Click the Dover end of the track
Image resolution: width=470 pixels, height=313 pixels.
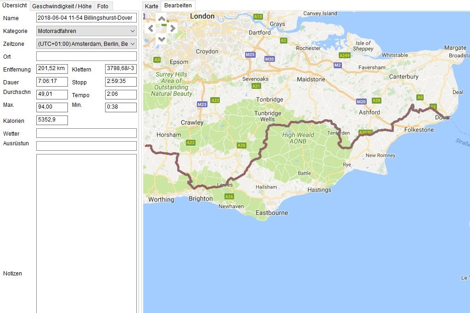tap(446, 118)
